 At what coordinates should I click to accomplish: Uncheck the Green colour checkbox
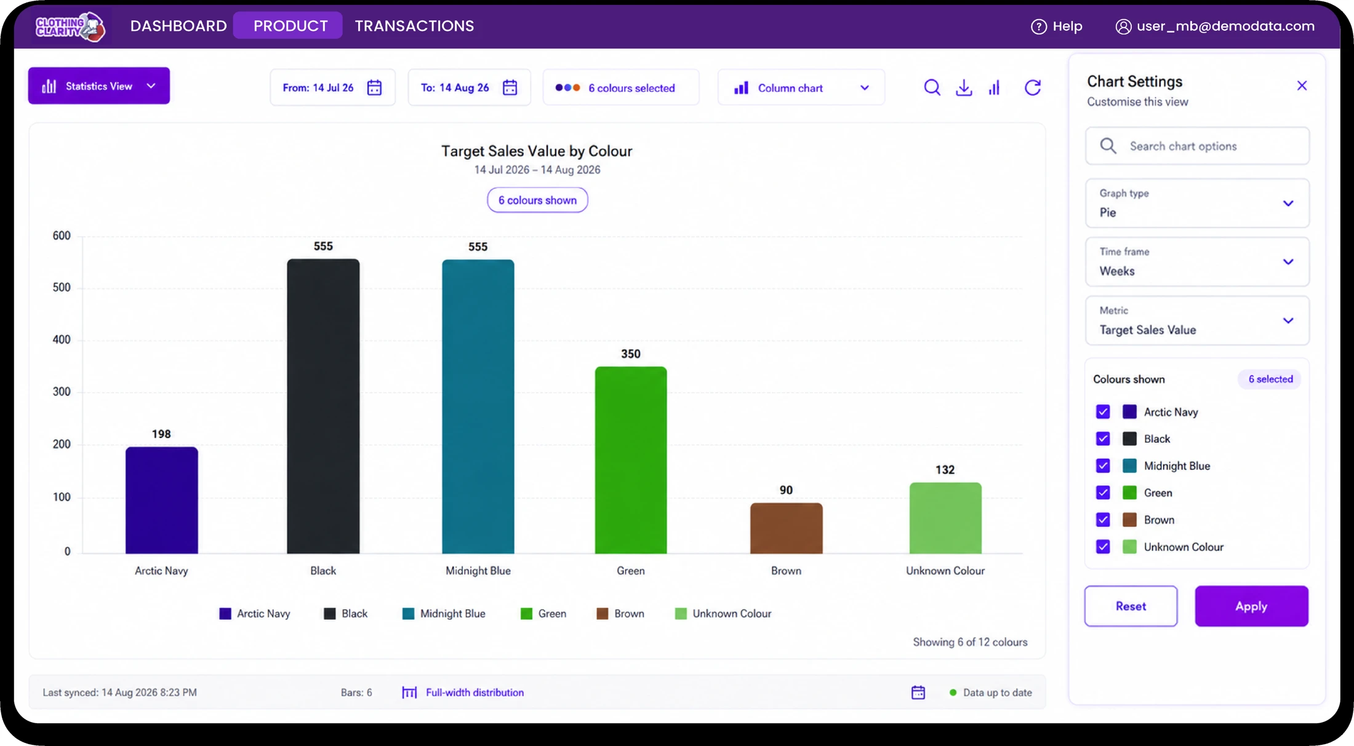pos(1103,493)
